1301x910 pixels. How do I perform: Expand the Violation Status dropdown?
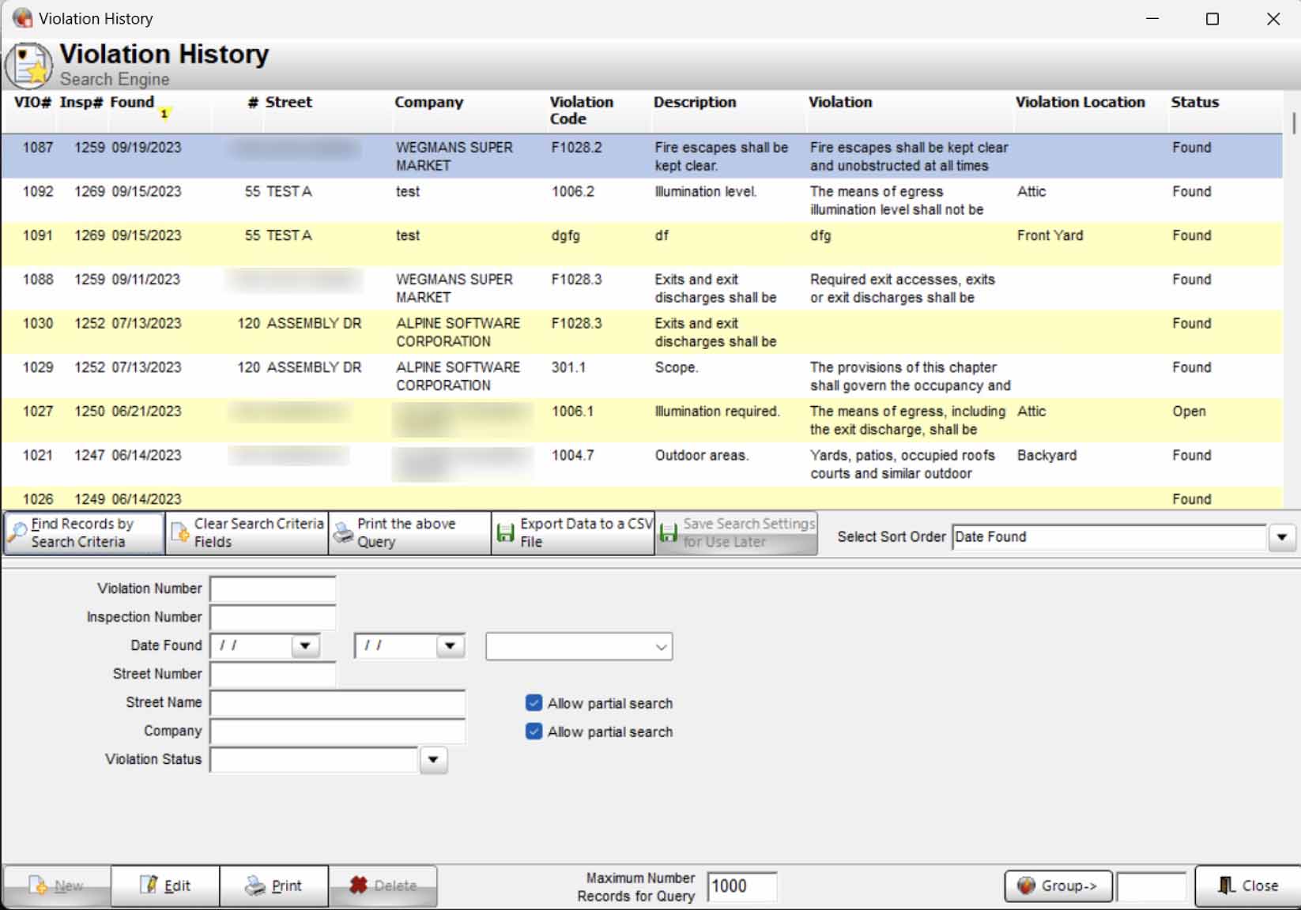[433, 760]
